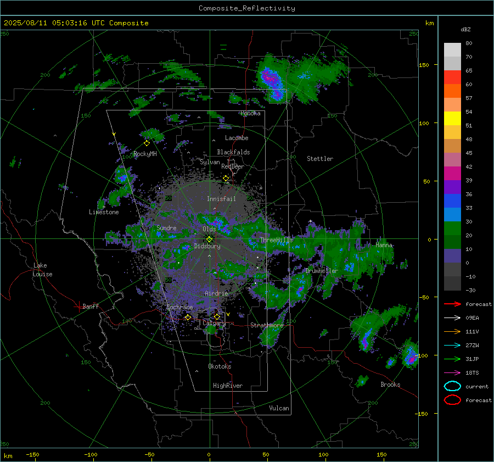Click the 27ZW legend label
This screenshot has height=462, width=494.
472,346
